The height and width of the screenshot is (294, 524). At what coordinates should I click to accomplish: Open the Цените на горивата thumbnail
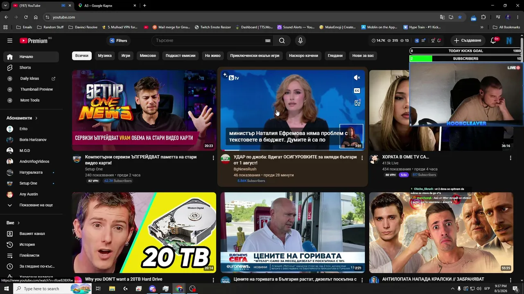click(293, 233)
